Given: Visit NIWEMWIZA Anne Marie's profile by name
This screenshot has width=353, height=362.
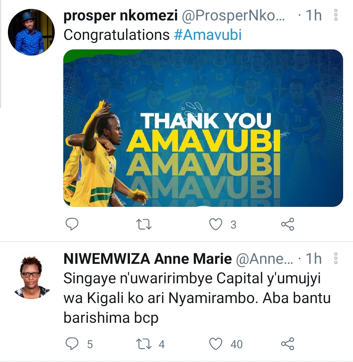Looking at the screenshot, I should (x=148, y=259).
